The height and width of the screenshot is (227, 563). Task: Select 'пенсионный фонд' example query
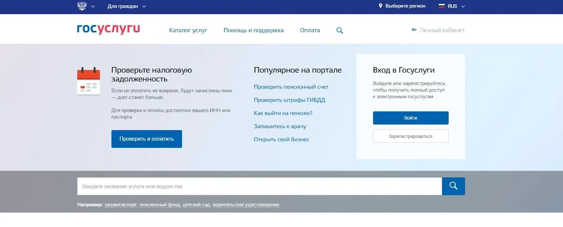point(160,205)
